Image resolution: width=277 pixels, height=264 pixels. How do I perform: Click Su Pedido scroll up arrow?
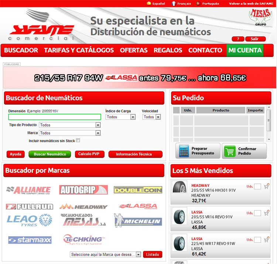point(269,107)
